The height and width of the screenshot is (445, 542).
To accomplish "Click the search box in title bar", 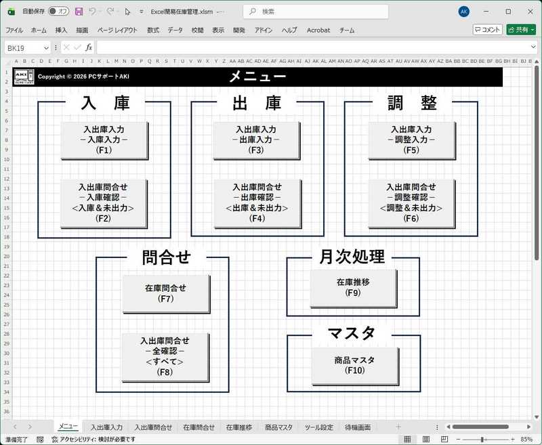I will pyautogui.click(x=308, y=12).
